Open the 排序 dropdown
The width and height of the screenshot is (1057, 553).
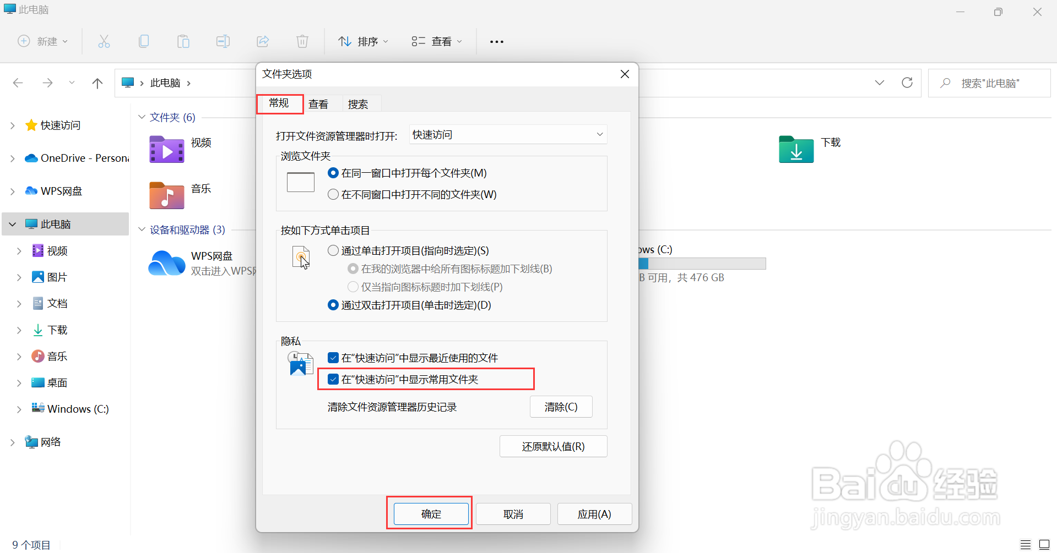[x=362, y=41]
